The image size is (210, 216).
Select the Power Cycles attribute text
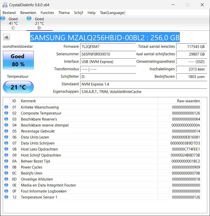pos(32,167)
